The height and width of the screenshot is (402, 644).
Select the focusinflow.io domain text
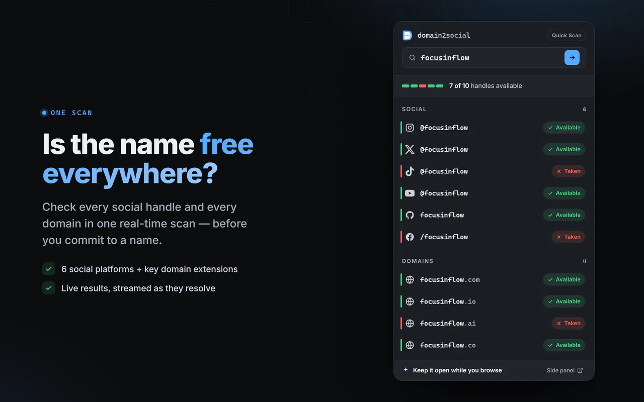click(x=448, y=301)
